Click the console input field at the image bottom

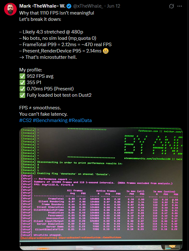(x=101, y=244)
